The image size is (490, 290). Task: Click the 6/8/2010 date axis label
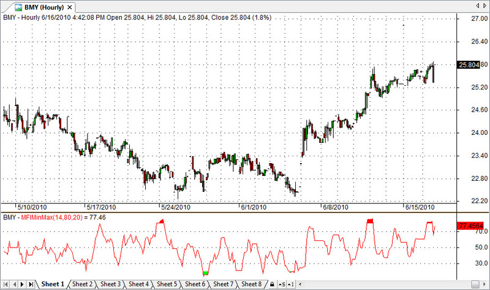pyautogui.click(x=335, y=207)
